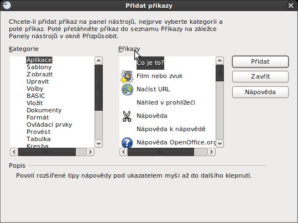This screenshot has width=298, height=223.
Task: Select the Ovládací prvky category
Action: [x=49, y=125]
